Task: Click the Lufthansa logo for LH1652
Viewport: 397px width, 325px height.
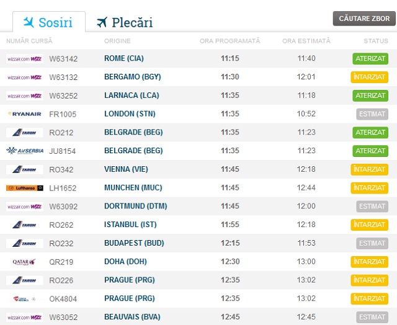Action: 24,188
